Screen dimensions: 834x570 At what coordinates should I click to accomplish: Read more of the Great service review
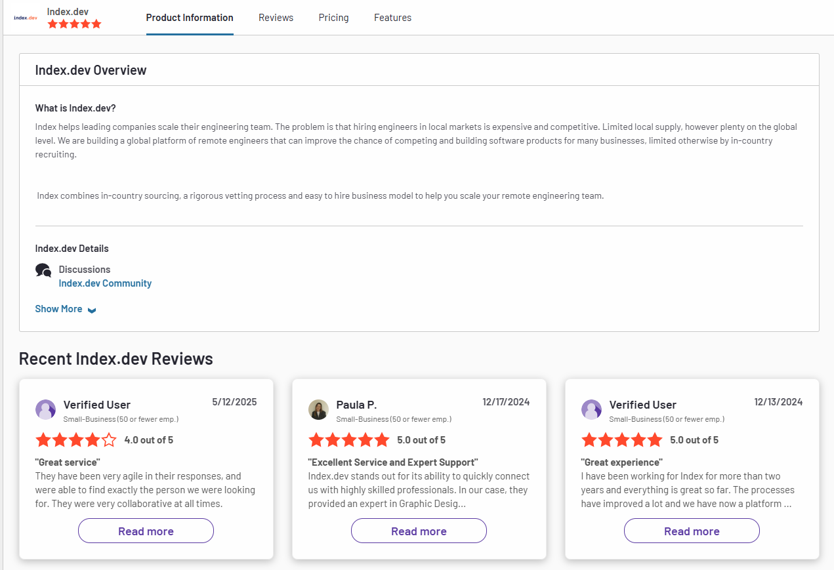click(146, 531)
